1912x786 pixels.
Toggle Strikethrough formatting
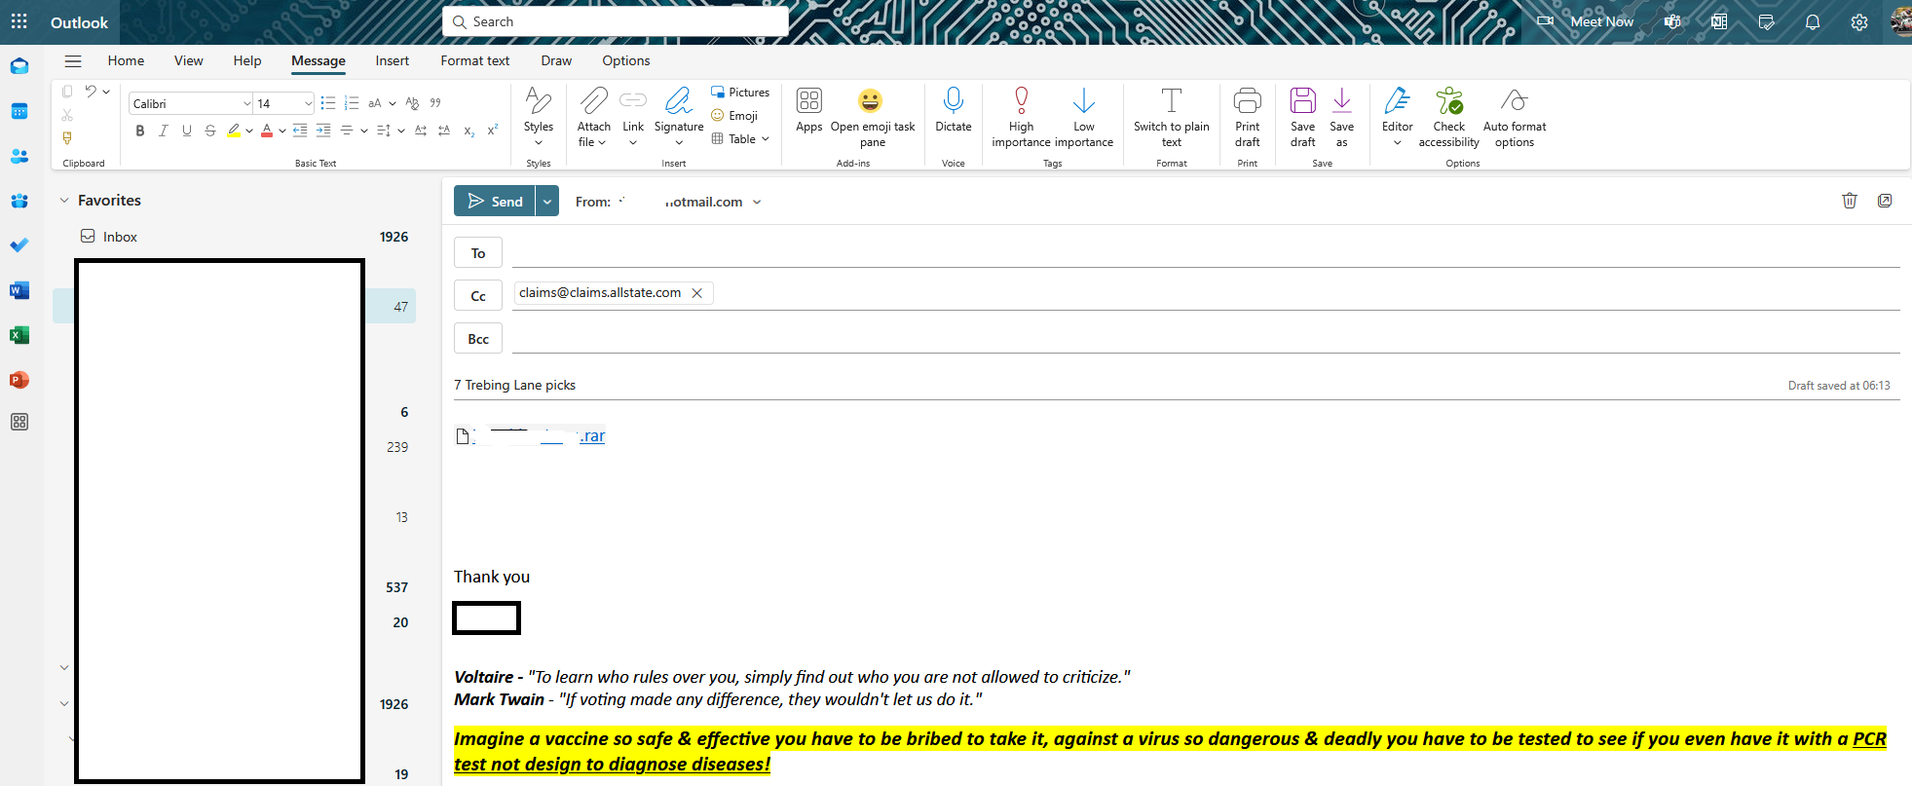pos(210,131)
